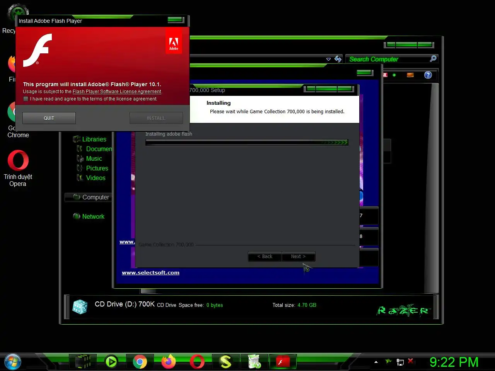Show hidden tray icons with the up arrow
The image size is (495, 371).
pyautogui.click(x=376, y=362)
